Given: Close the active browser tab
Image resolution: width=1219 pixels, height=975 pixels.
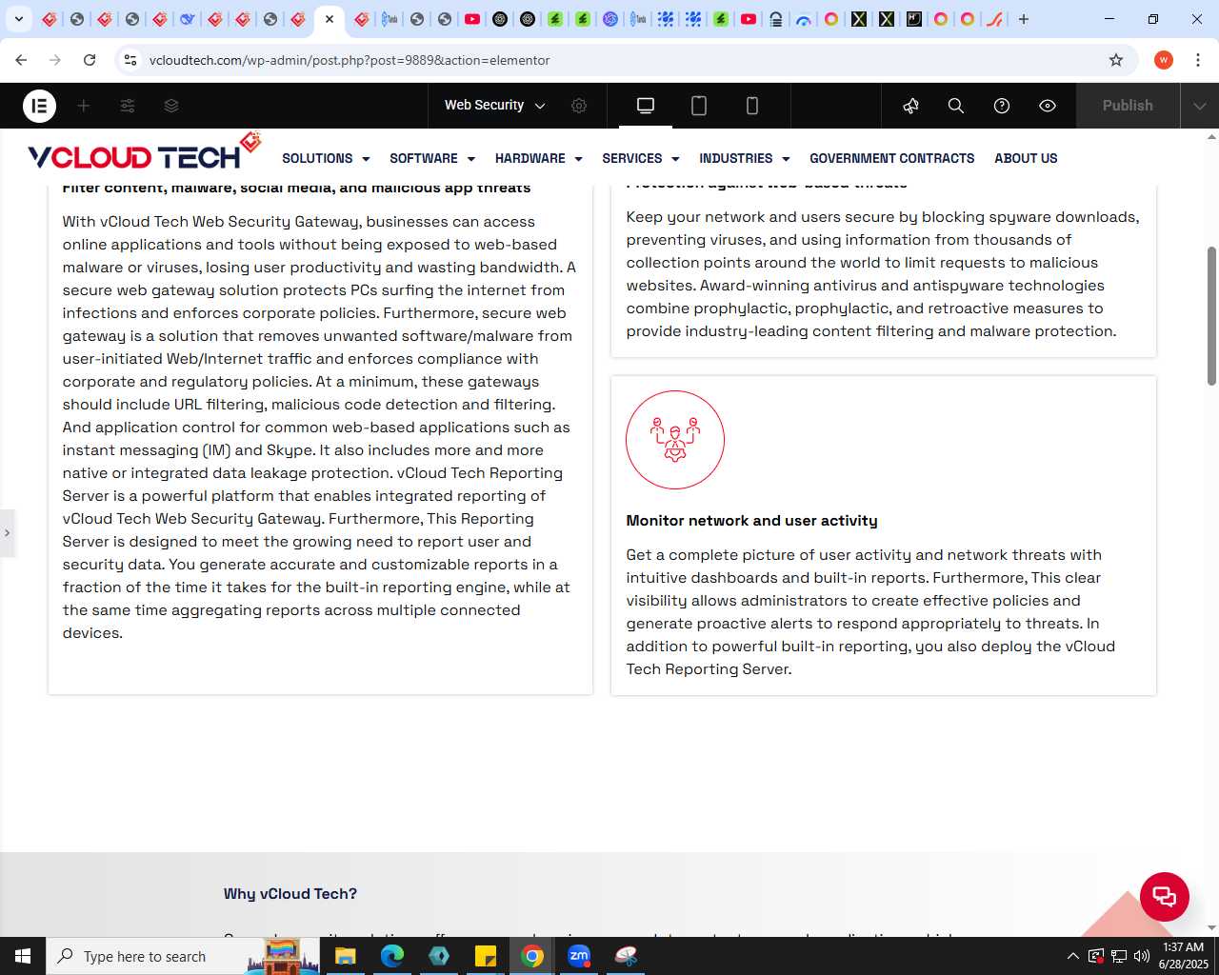Looking at the screenshot, I should click(330, 19).
